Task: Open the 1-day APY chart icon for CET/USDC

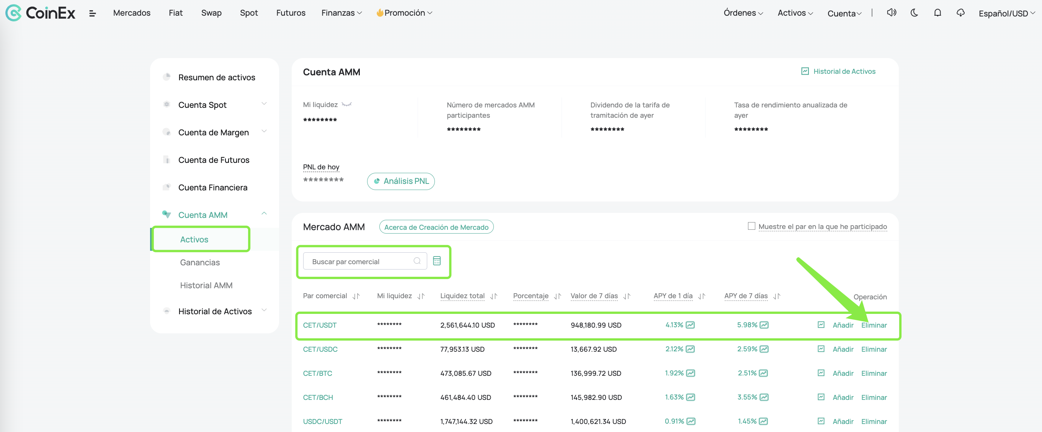Action: click(x=690, y=349)
